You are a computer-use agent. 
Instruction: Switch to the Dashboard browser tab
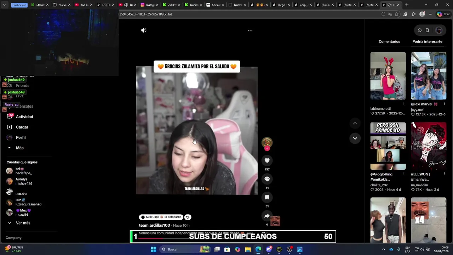[x=19, y=5]
